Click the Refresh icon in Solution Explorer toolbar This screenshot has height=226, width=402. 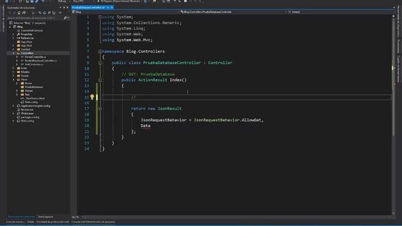(x=45, y=13)
